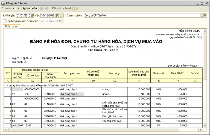Click end date input field
The width and height of the screenshot is (210, 135).
[x=48, y=15]
